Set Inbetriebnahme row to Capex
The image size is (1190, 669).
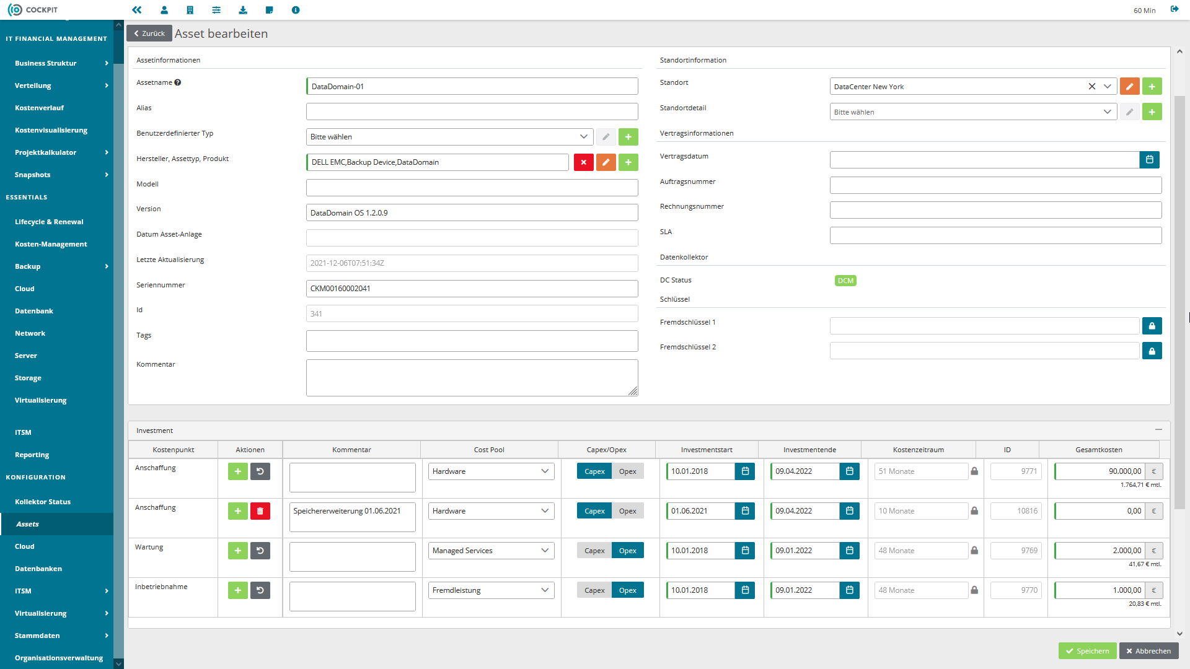[594, 590]
